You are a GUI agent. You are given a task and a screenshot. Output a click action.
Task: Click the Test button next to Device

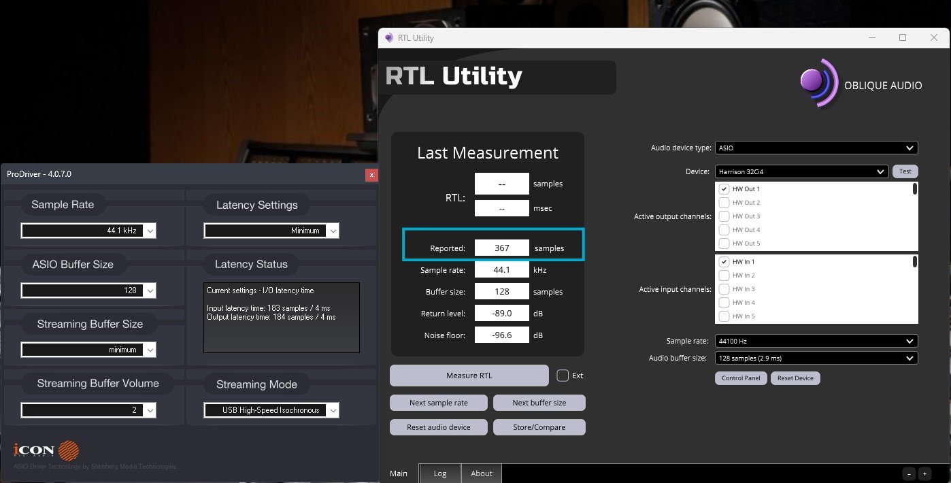(905, 171)
